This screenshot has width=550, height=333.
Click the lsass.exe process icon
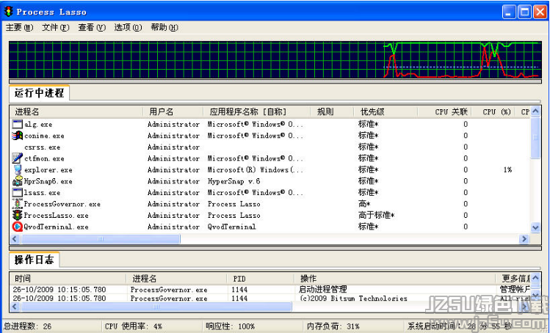[x=17, y=192]
